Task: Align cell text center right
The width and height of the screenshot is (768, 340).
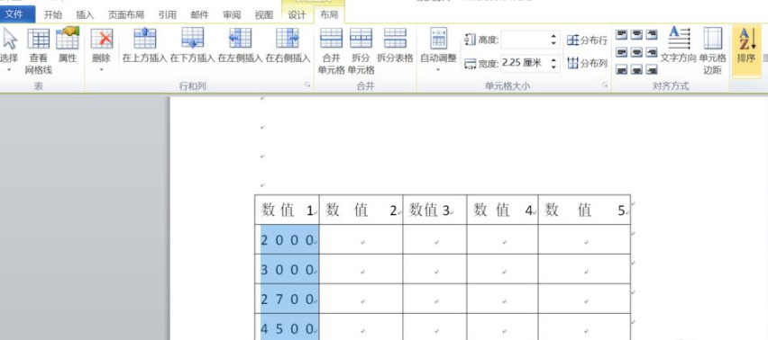Action: [x=651, y=52]
